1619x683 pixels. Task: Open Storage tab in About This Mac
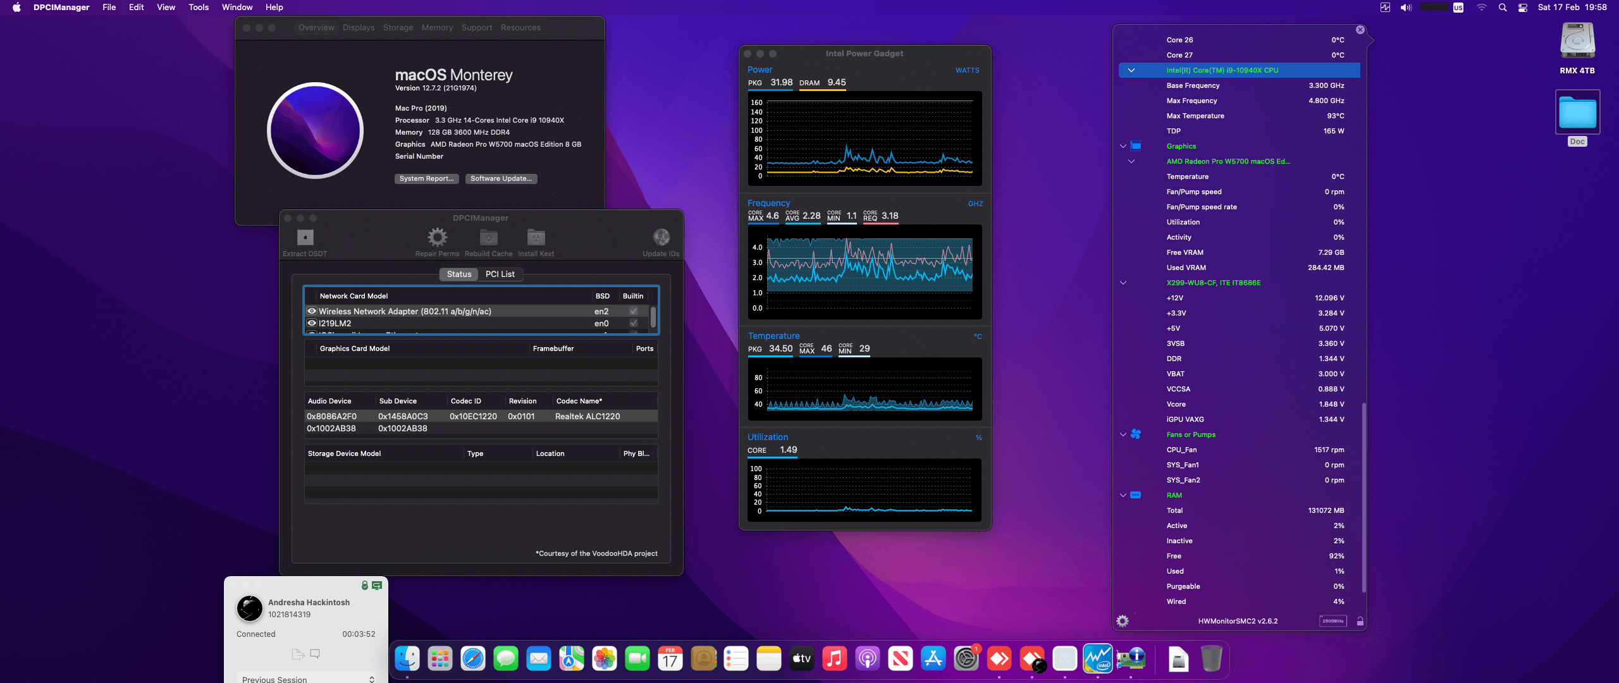(398, 28)
